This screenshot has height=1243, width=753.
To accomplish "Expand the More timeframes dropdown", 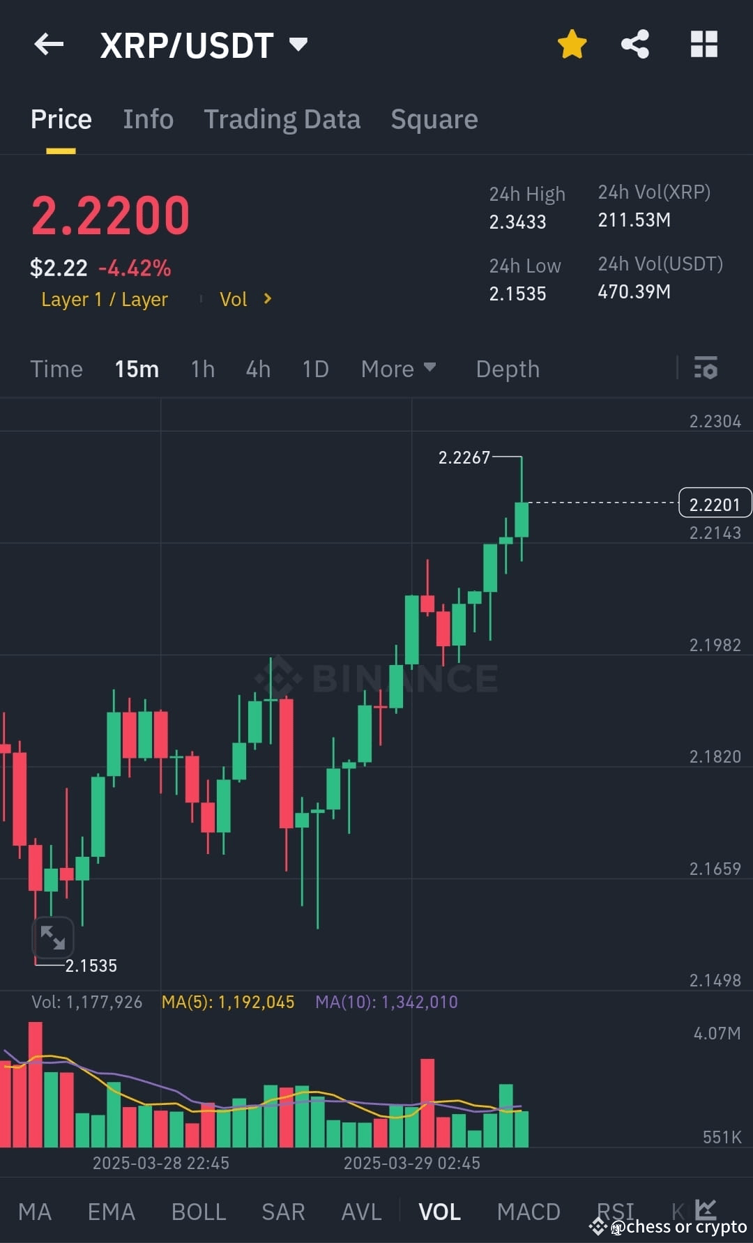I will [x=398, y=369].
